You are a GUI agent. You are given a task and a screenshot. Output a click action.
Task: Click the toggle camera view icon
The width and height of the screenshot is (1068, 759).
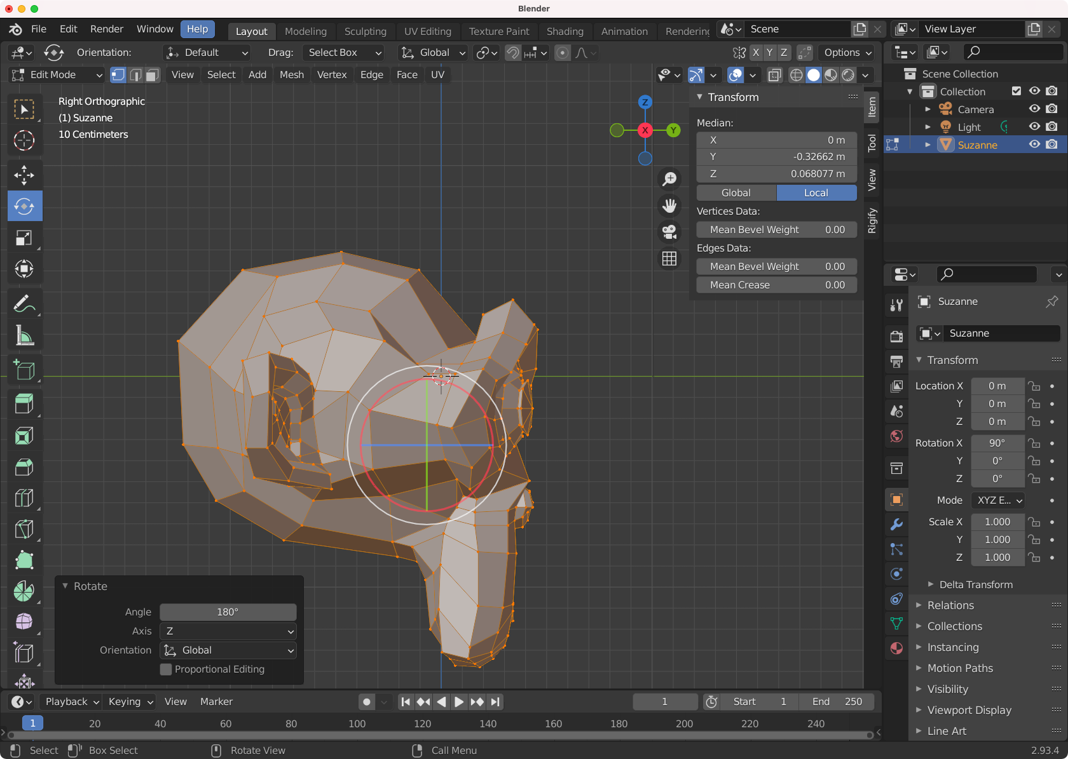tap(669, 232)
